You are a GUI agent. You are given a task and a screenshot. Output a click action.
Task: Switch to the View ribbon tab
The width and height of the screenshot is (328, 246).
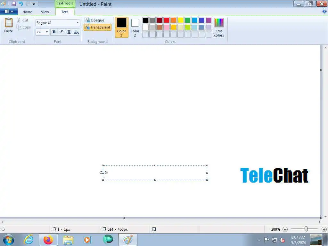[45, 12]
